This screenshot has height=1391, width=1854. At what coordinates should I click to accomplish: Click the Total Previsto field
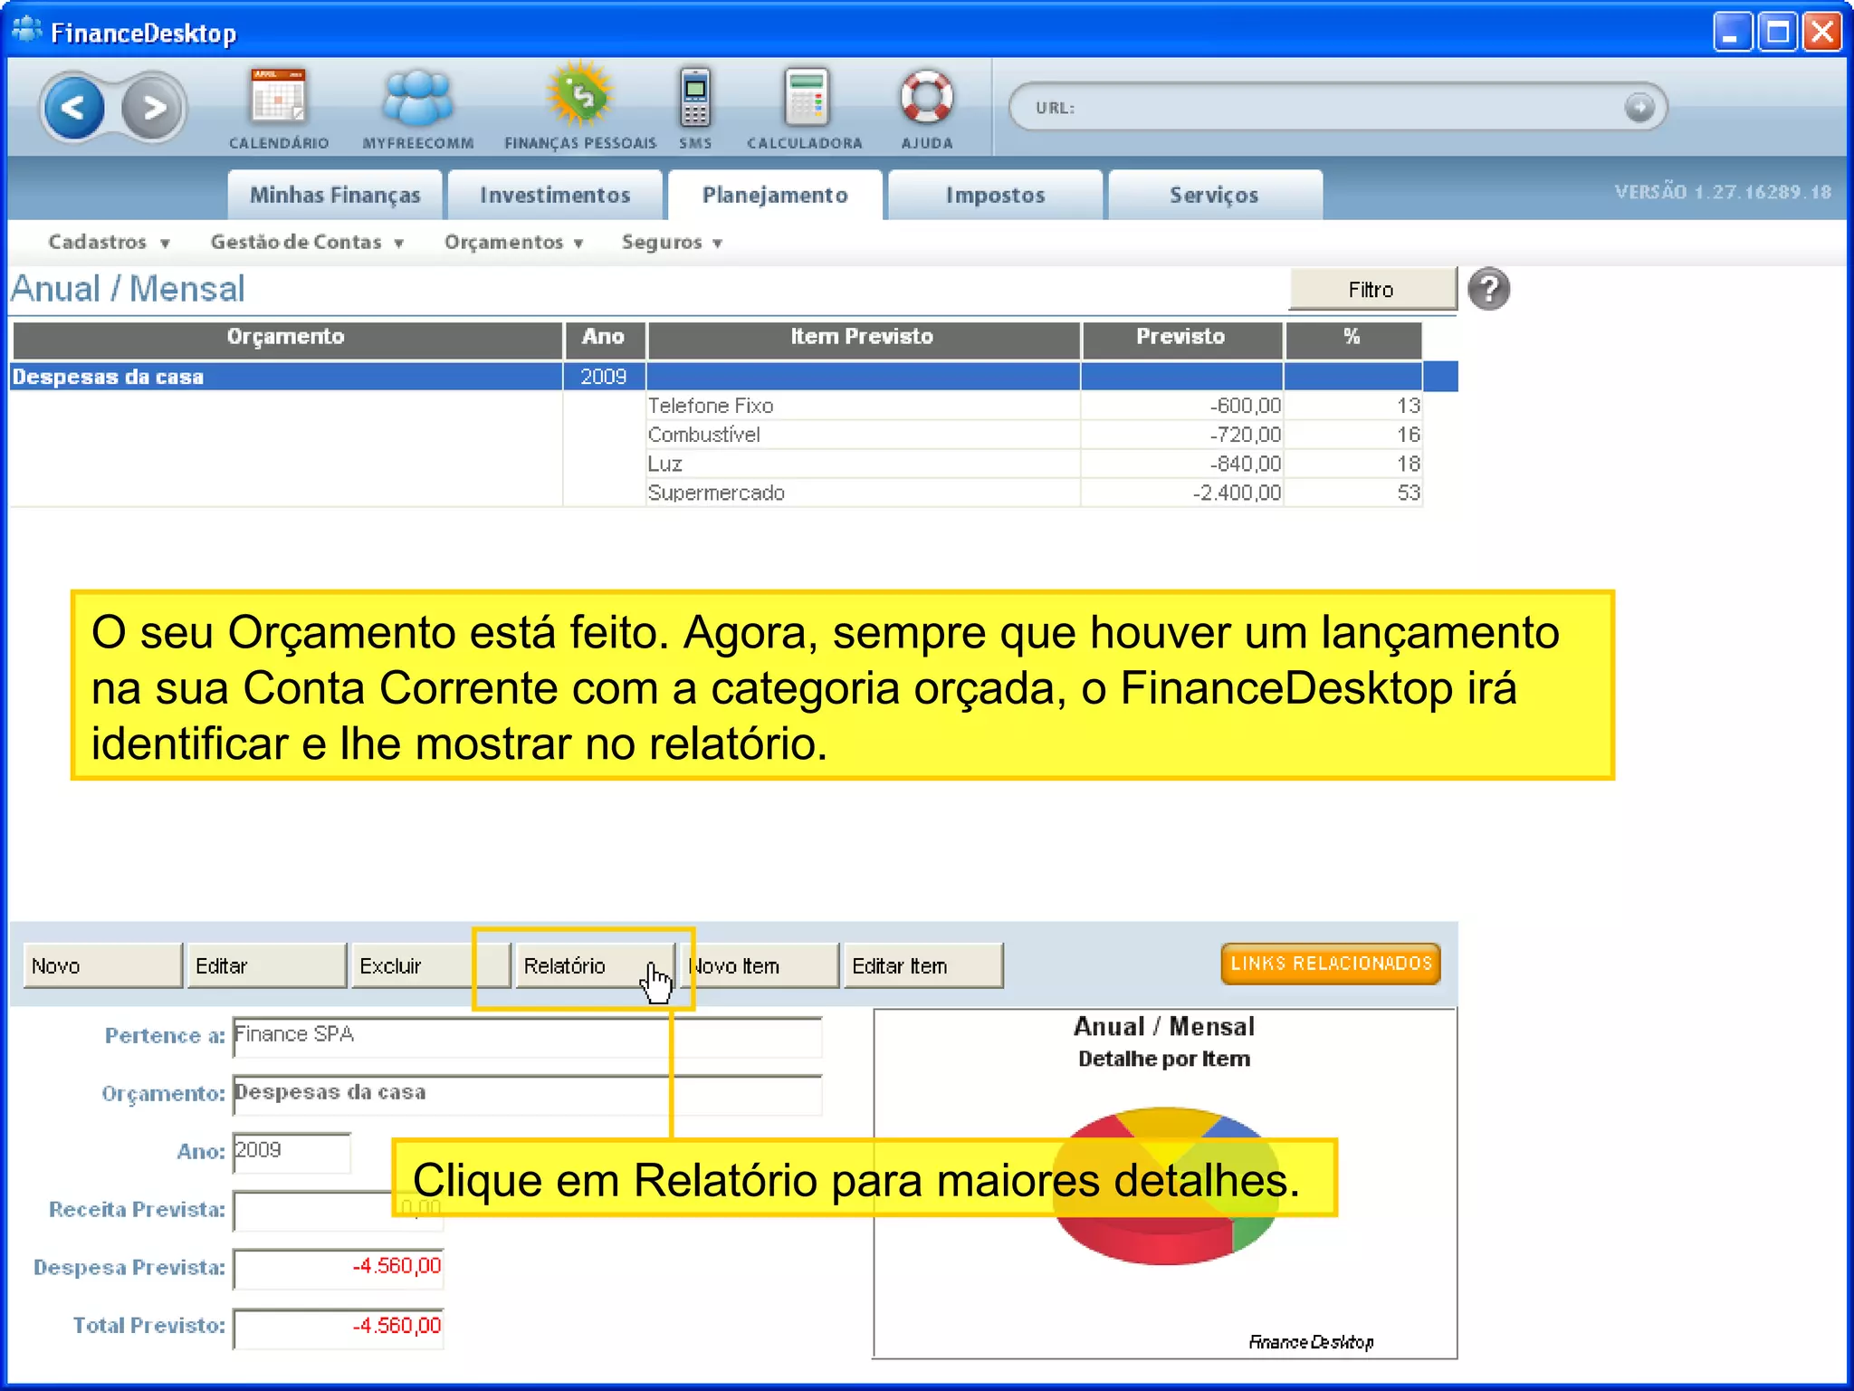click(x=339, y=1327)
